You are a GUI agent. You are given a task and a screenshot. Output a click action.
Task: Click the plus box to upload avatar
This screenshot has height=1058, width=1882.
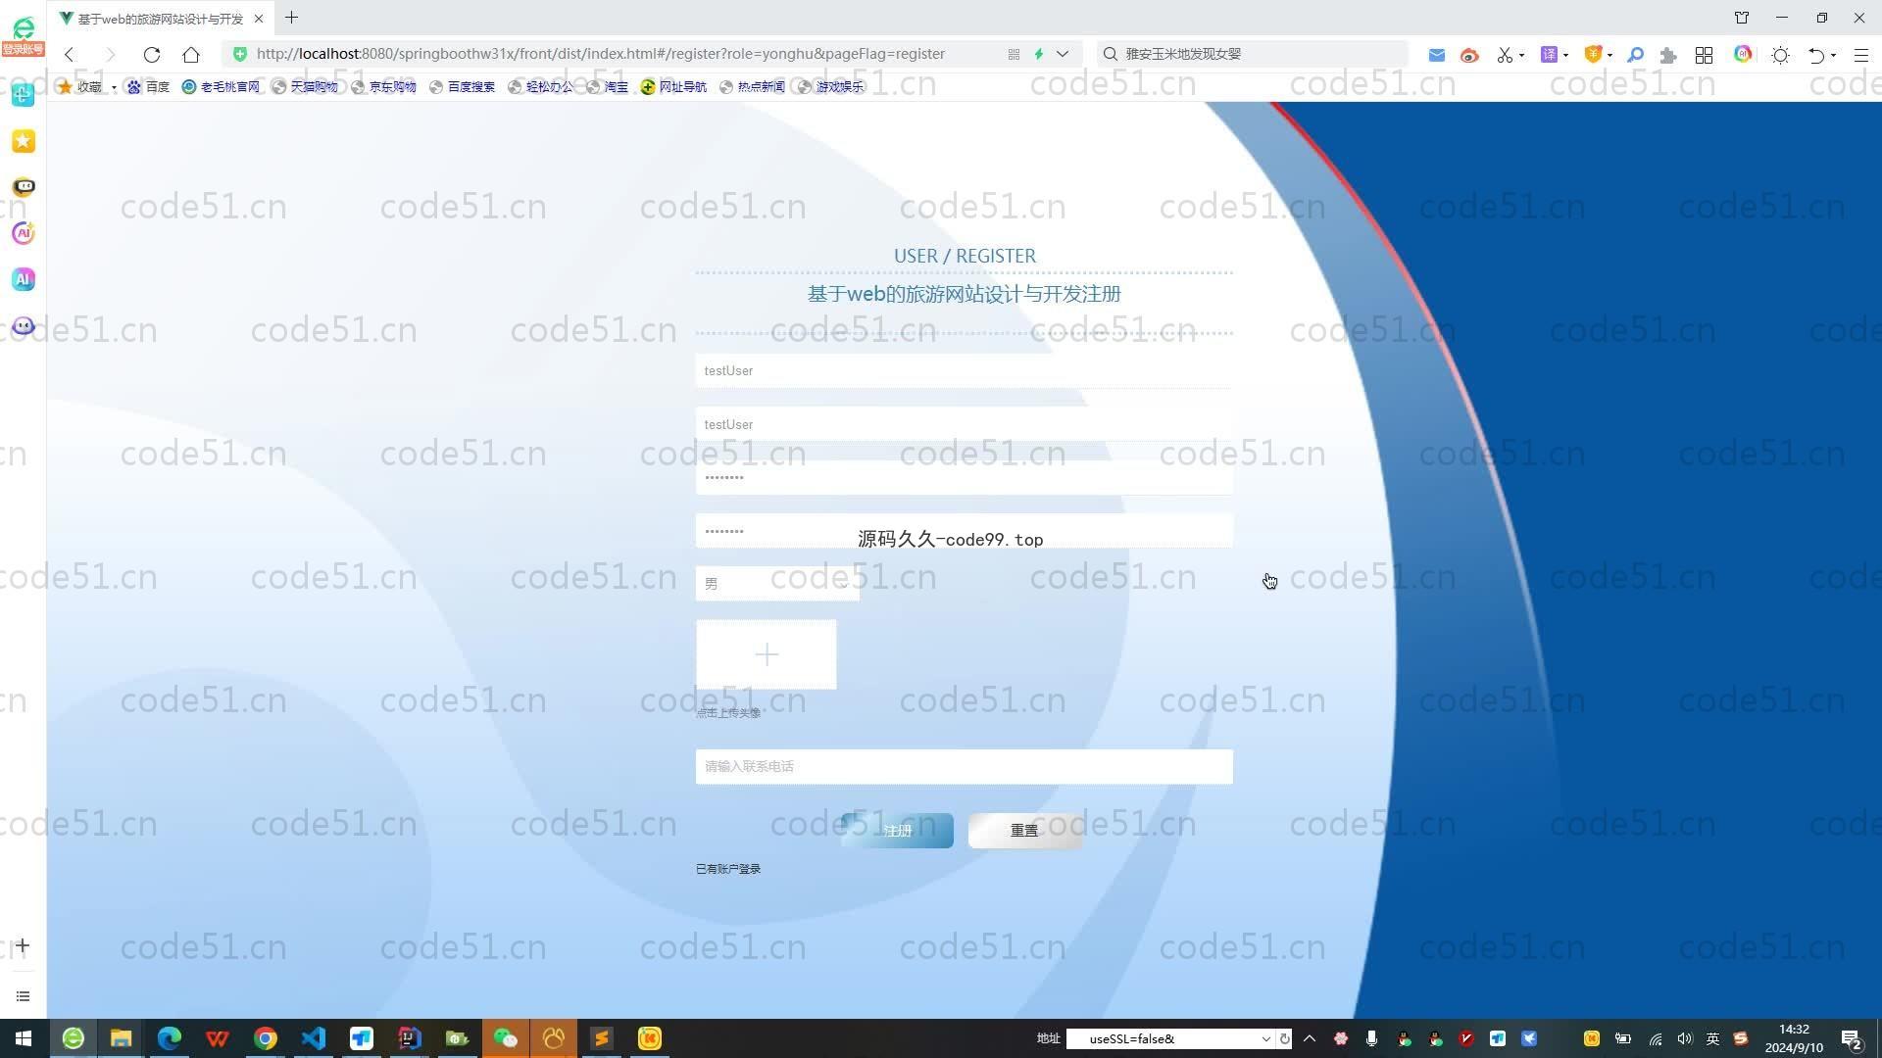click(x=767, y=654)
